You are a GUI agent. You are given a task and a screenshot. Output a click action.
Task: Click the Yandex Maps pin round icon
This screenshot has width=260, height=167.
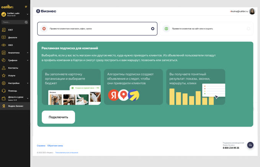123,95
